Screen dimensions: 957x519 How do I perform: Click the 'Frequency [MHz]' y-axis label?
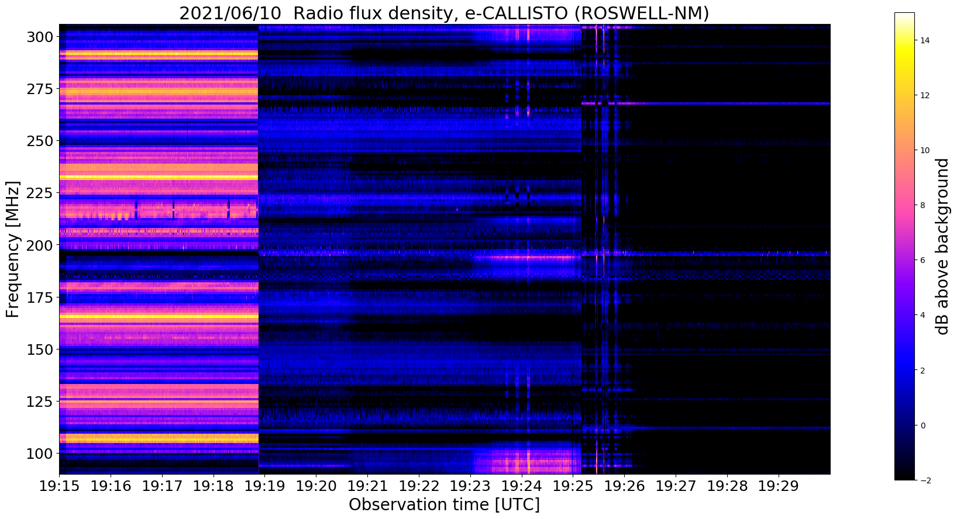click(13, 249)
